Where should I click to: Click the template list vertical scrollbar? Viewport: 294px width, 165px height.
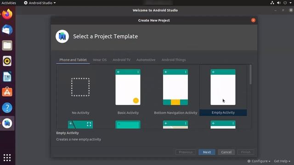[250, 75]
